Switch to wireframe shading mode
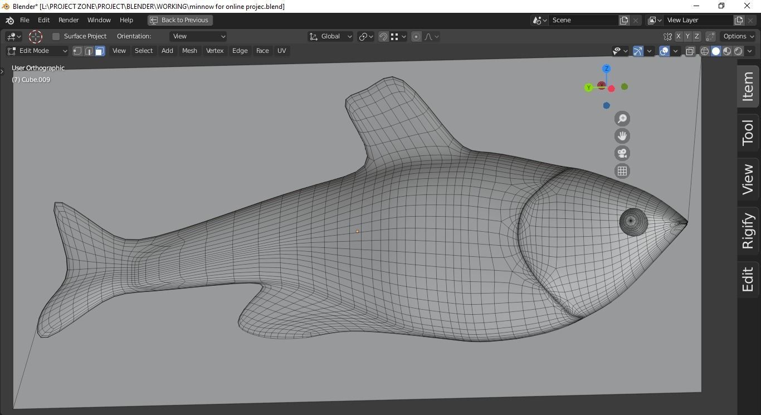 705,51
